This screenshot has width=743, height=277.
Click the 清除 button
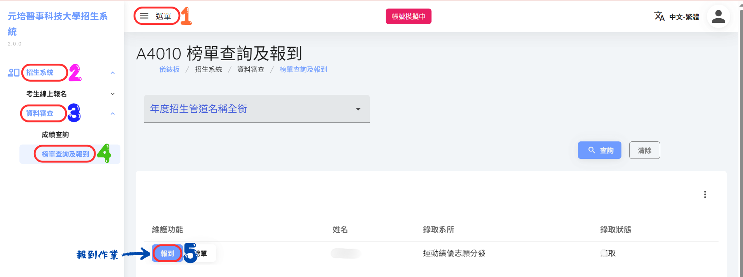pos(644,150)
